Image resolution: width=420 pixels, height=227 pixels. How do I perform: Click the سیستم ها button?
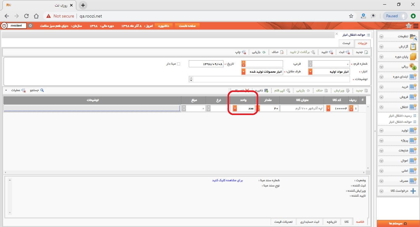coord(398,223)
